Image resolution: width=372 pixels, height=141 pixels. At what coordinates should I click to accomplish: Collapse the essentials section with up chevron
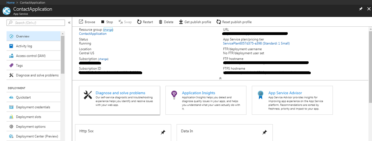220,78
